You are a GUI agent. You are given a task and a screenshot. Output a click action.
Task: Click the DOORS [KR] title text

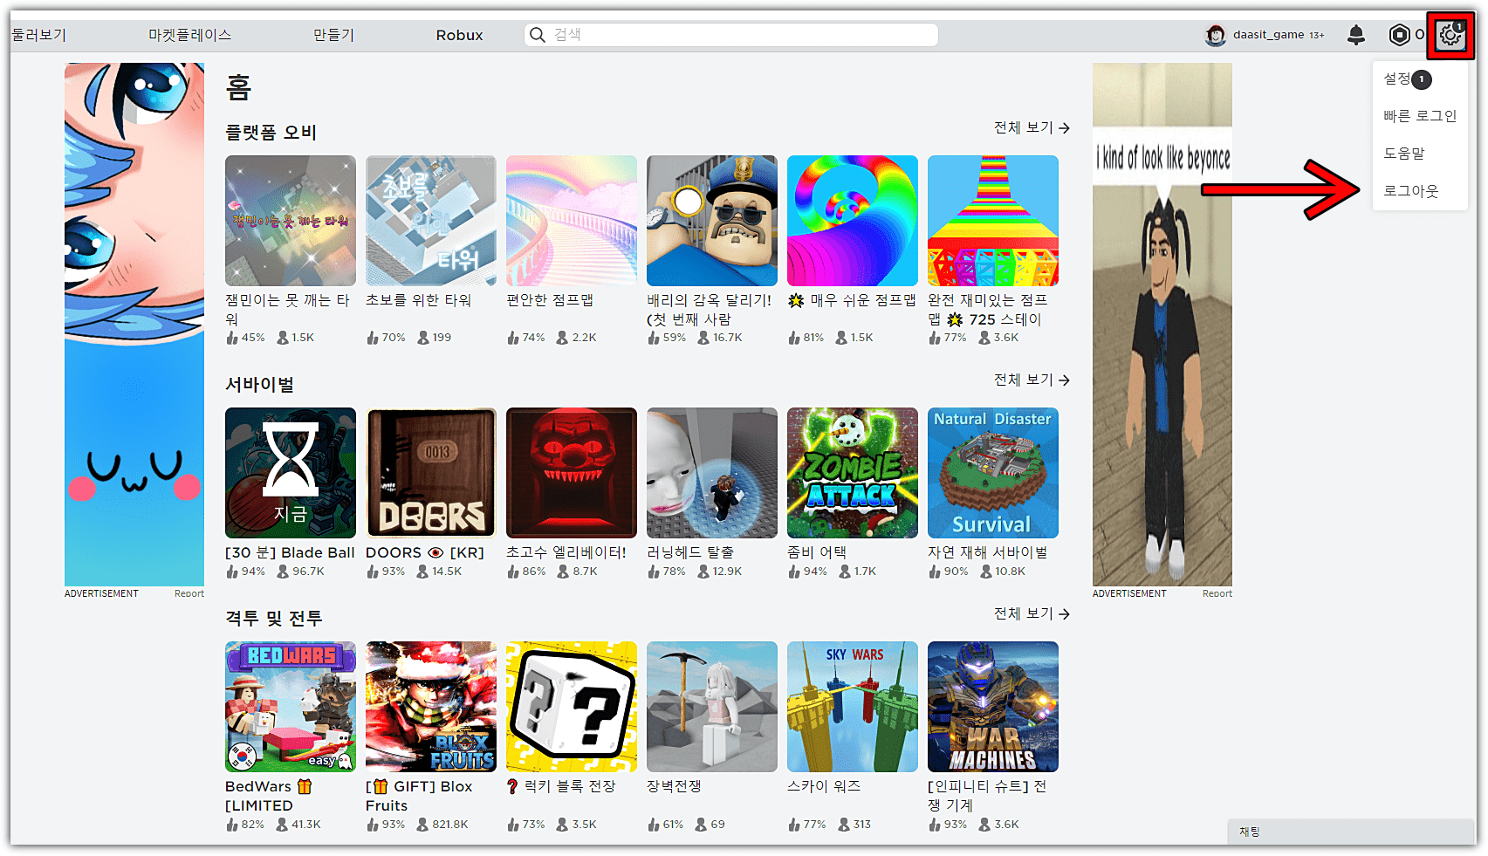(425, 552)
